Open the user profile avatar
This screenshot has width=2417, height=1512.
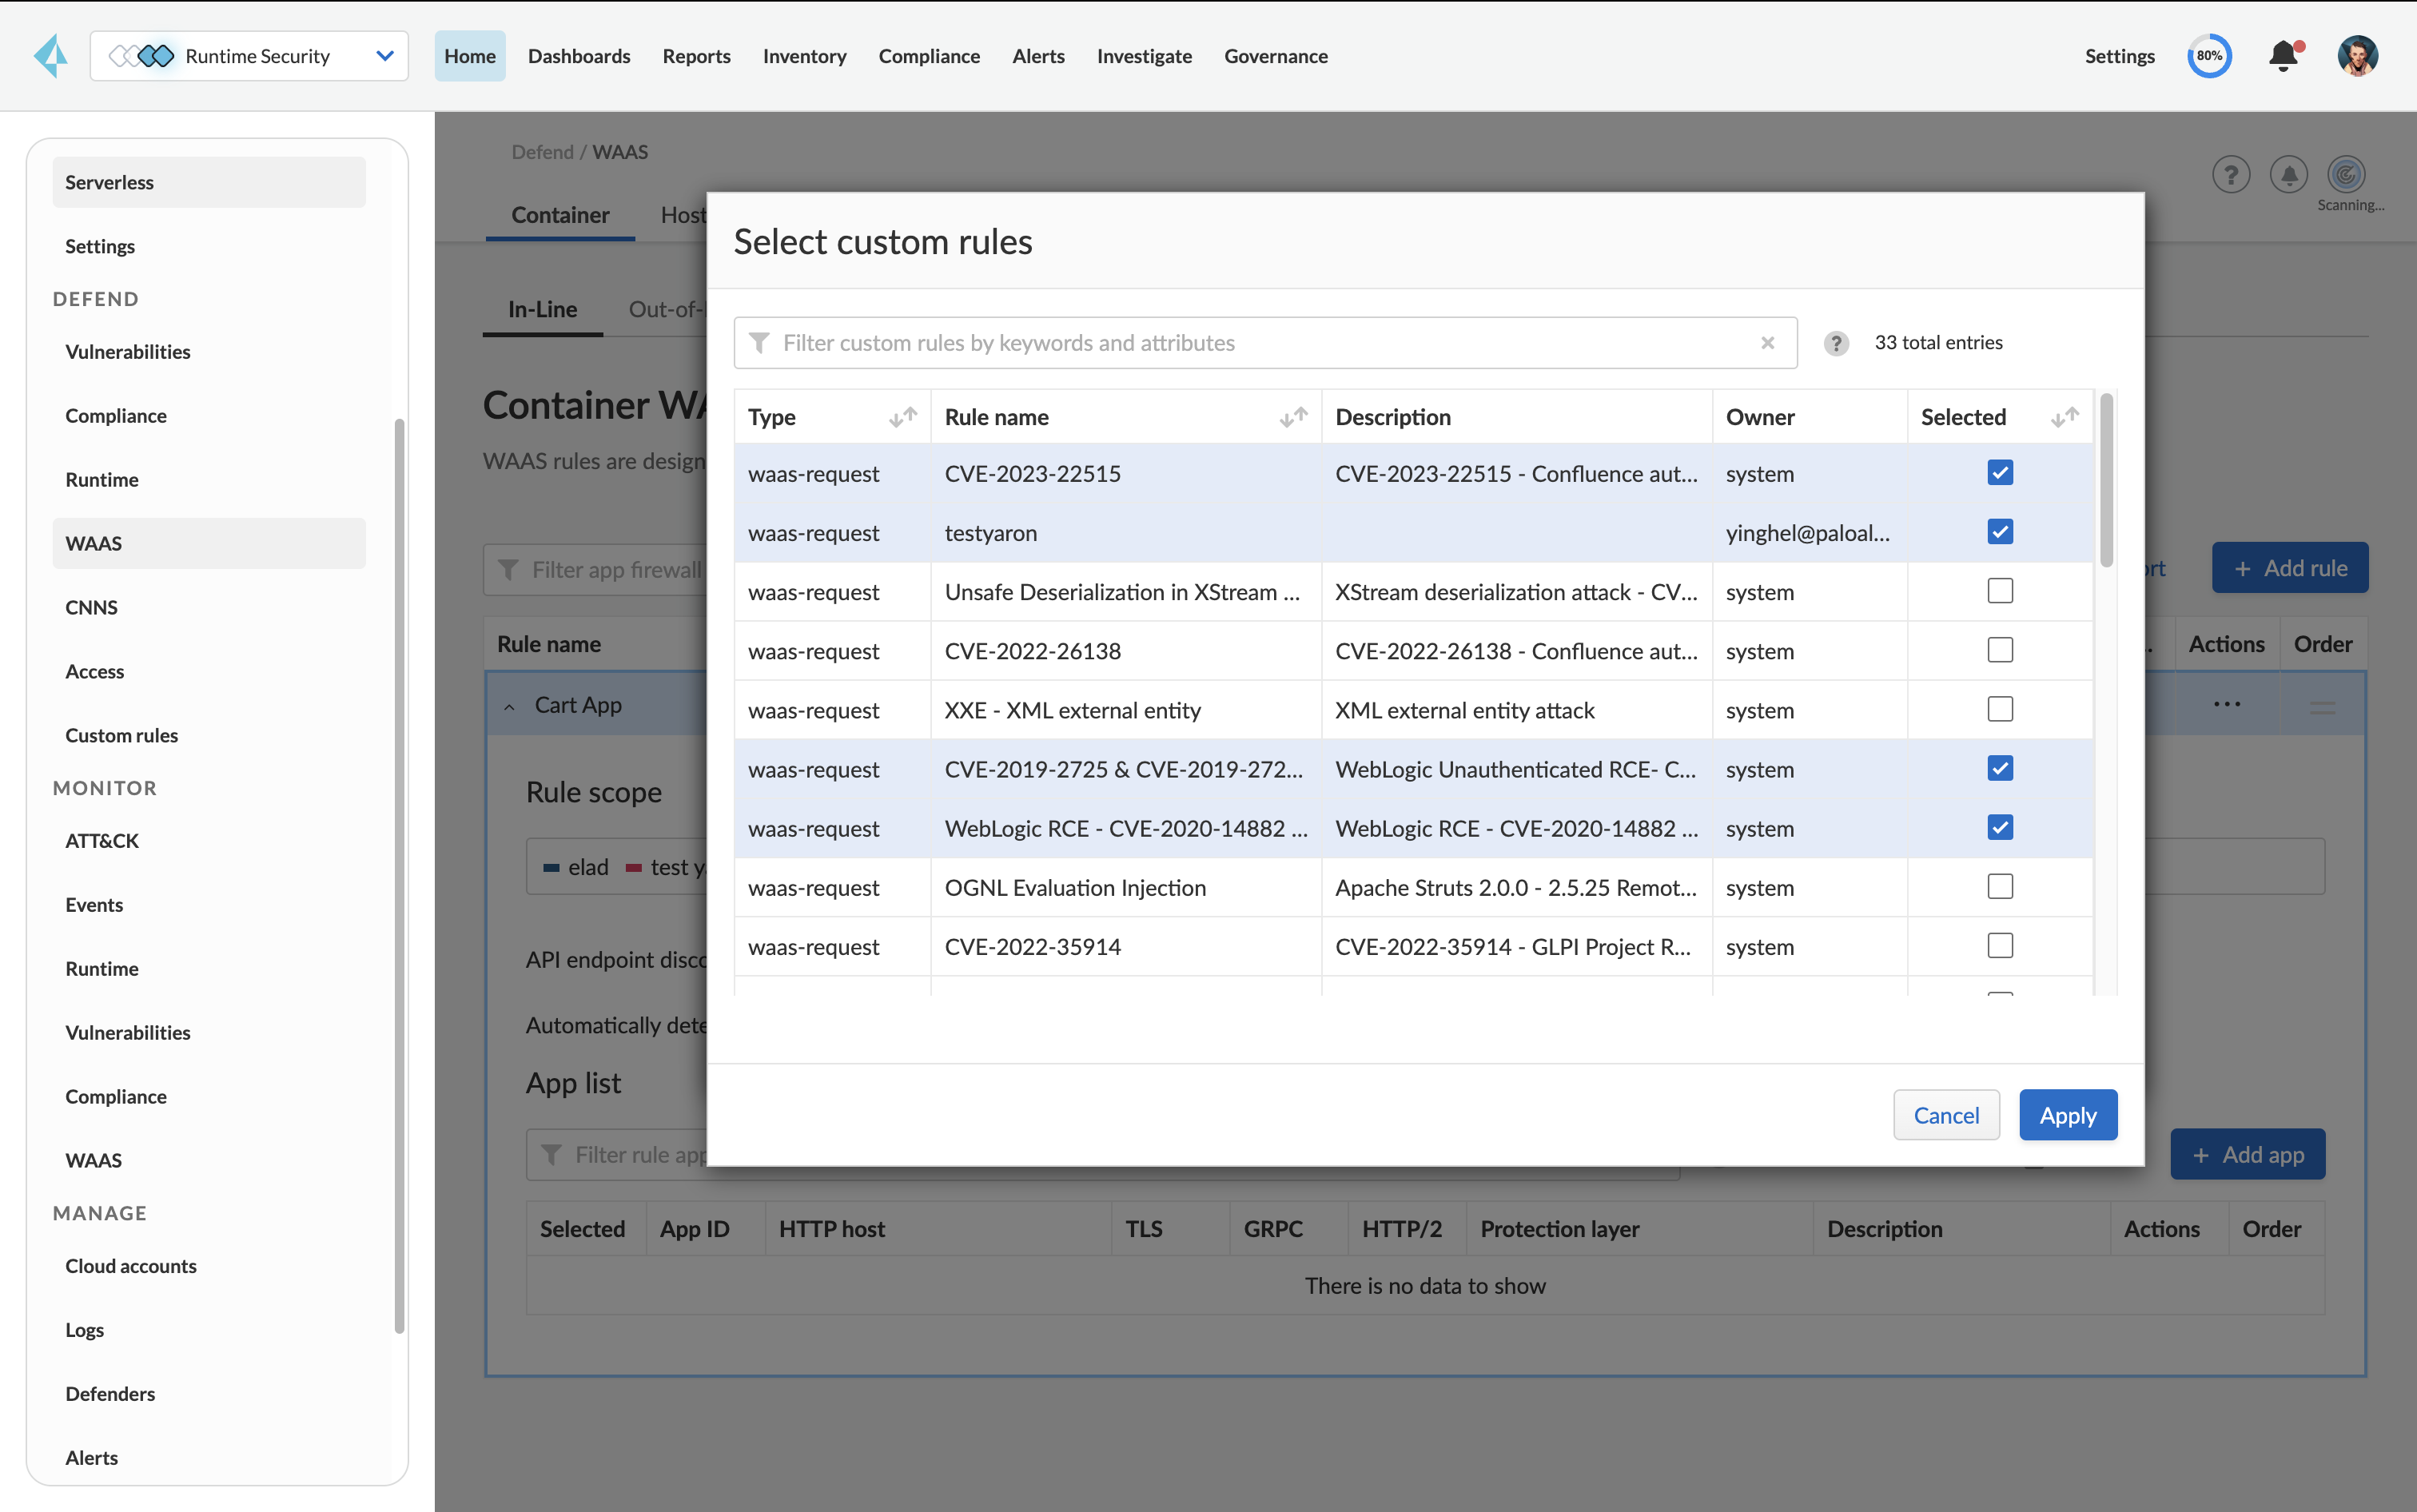2357,56
